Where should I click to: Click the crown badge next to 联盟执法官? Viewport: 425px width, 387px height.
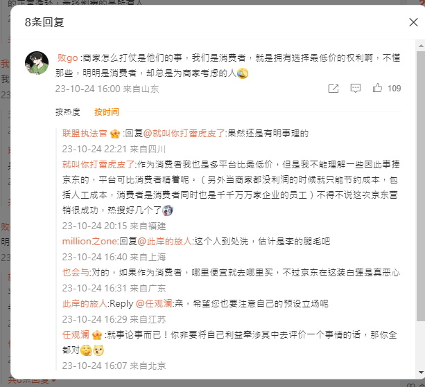click(115, 134)
